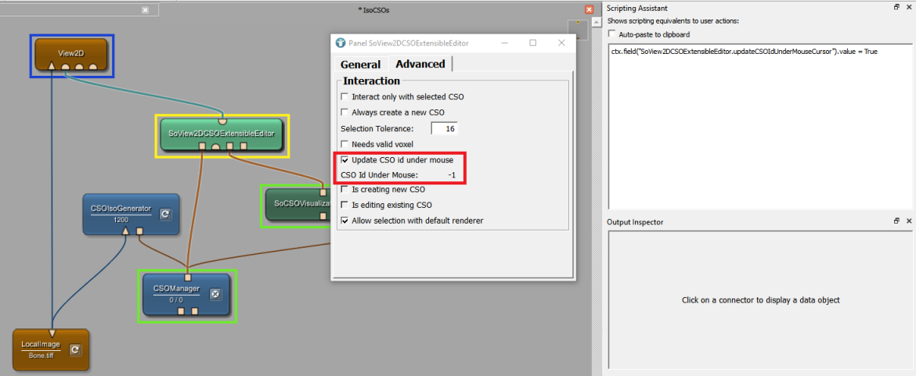Disable Allow selection with default renderer
Screen dimensions: 916x376
[345, 220]
